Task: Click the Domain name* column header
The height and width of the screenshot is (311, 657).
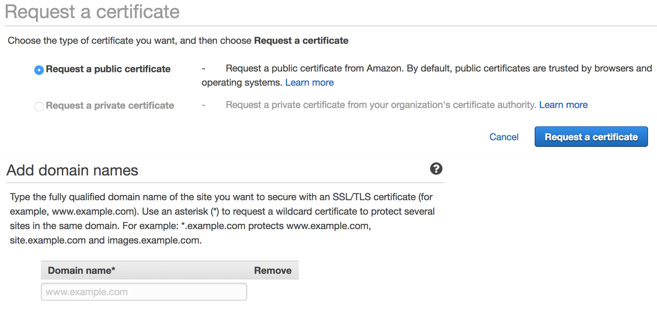Action: 82,270
